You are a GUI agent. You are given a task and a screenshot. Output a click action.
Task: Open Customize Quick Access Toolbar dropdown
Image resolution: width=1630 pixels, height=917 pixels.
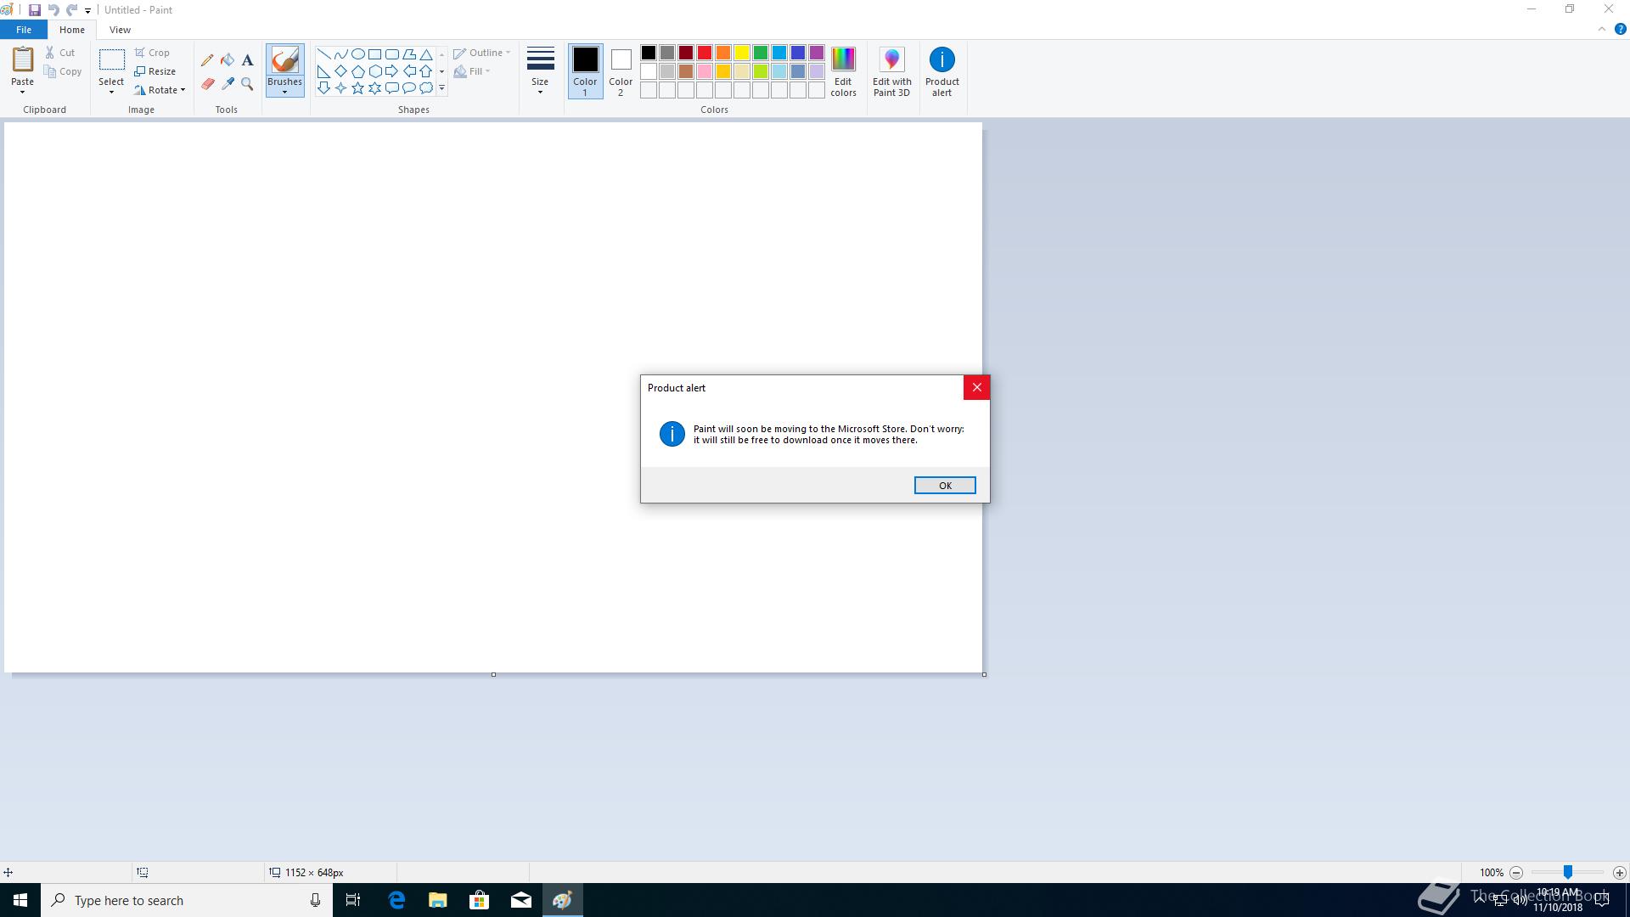point(87,10)
